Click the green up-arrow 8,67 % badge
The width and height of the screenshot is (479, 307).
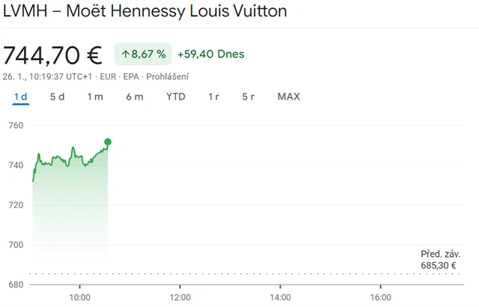click(143, 55)
